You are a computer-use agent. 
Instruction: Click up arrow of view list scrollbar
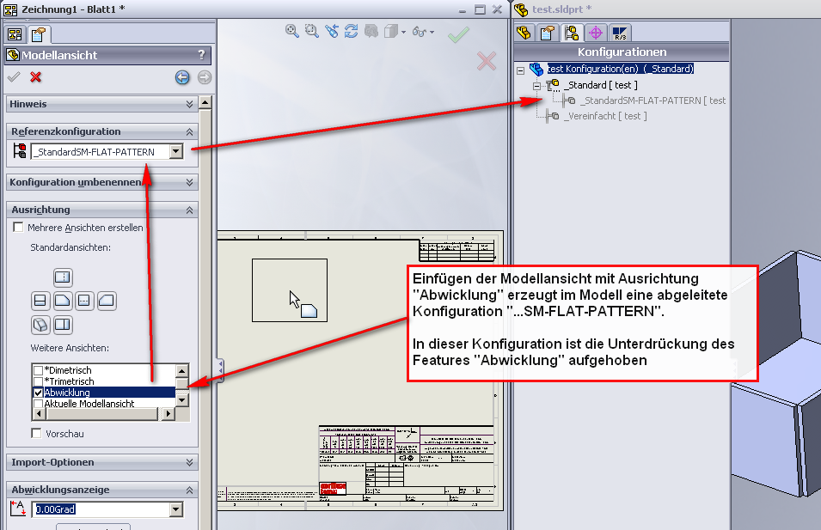tap(181, 371)
